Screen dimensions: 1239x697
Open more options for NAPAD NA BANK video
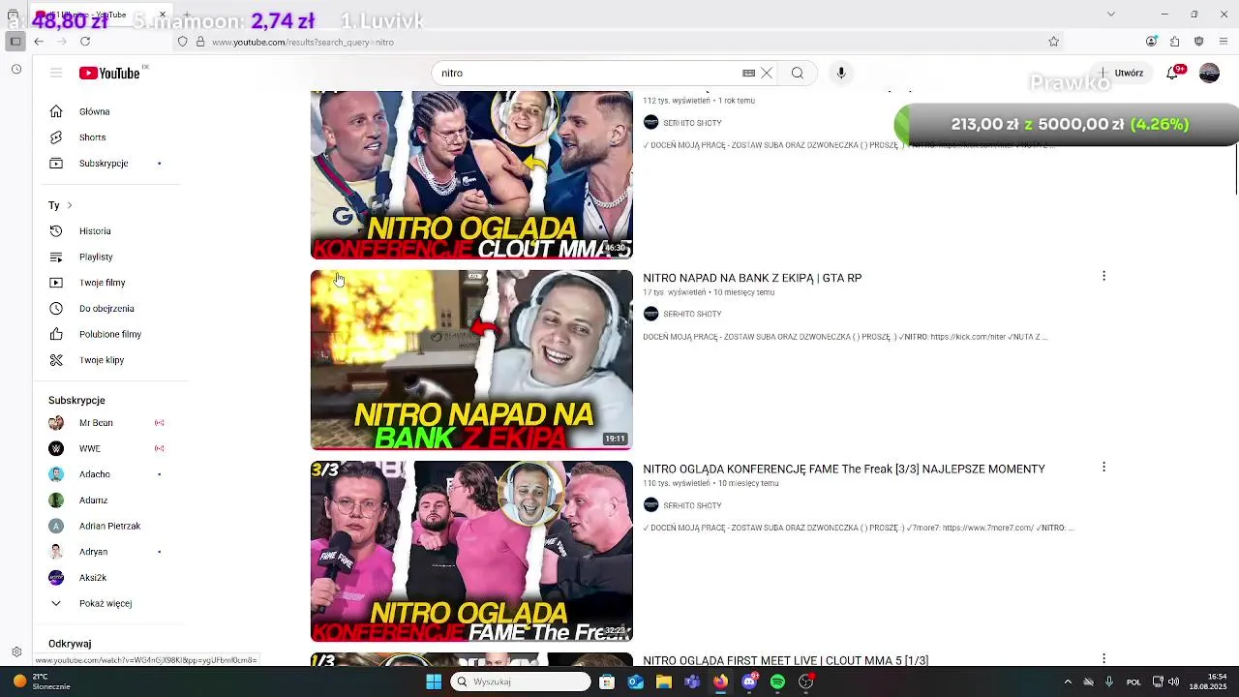pyautogui.click(x=1103, y=276)
